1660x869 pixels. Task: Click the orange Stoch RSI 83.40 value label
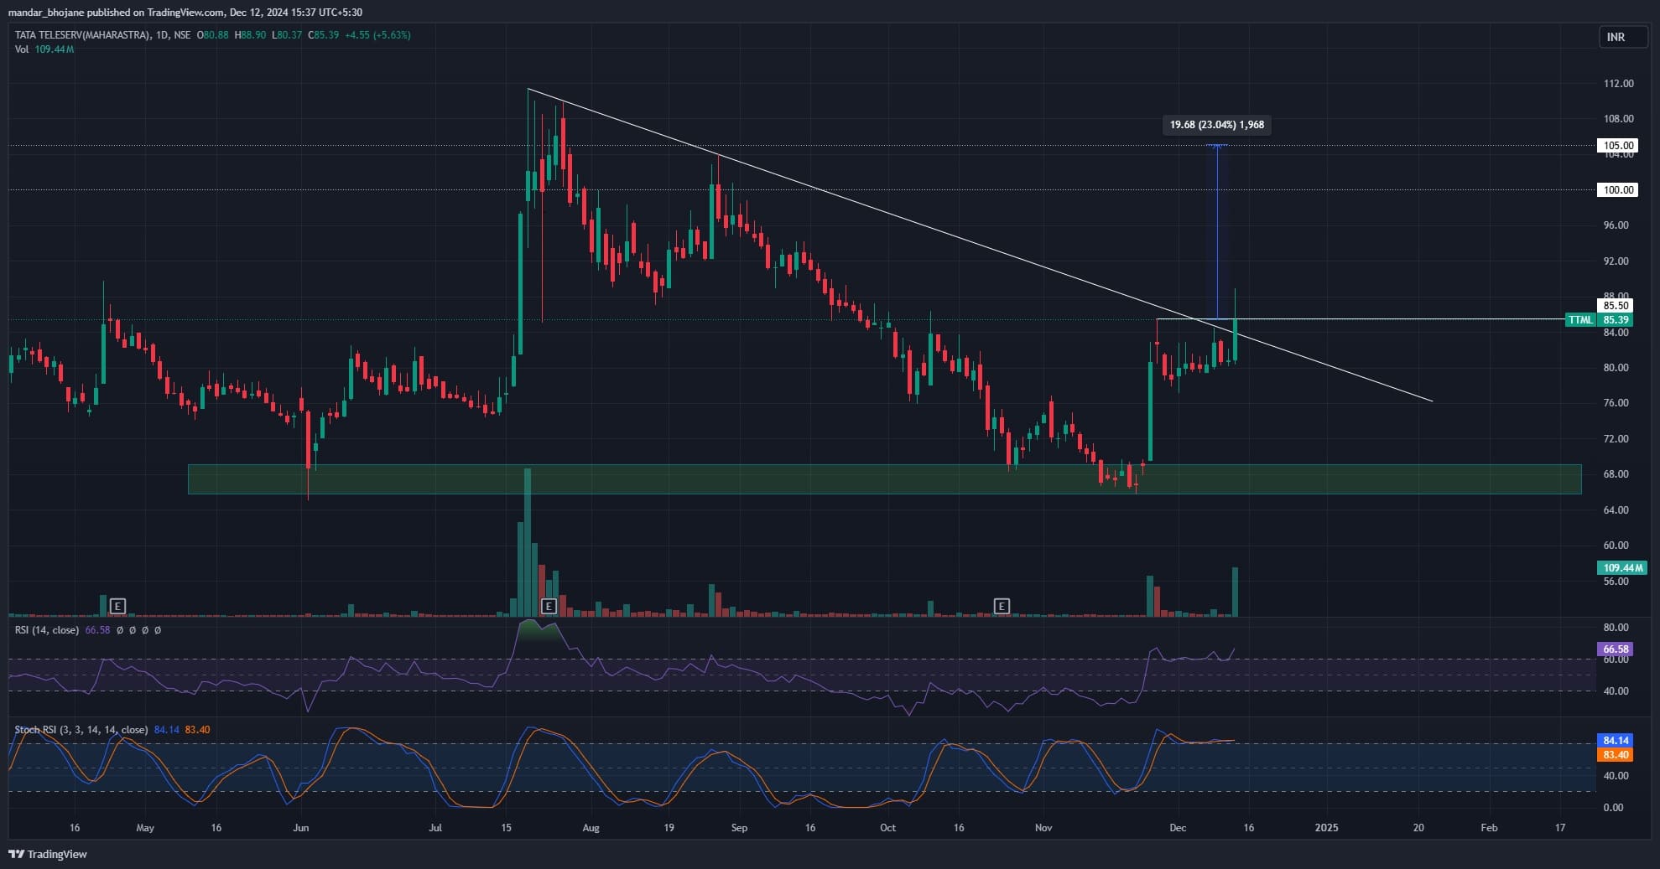pos(1615,755)
